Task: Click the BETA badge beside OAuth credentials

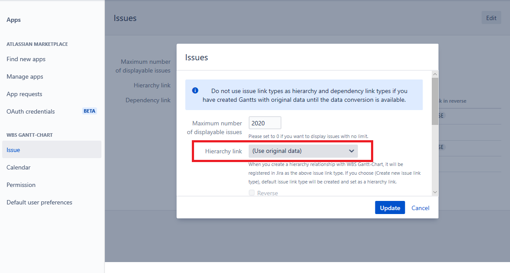Action: point(89,111)
